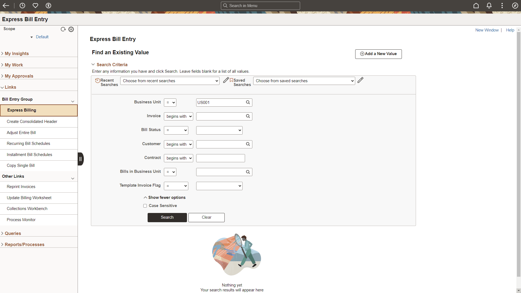Open favorites with the heart icon
The image size is (521, 293).
tap(36, 5)
